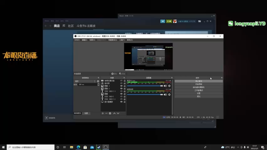Click the Steam user avatar
This screenshot has width=267, height=150.
click(175, 21)
